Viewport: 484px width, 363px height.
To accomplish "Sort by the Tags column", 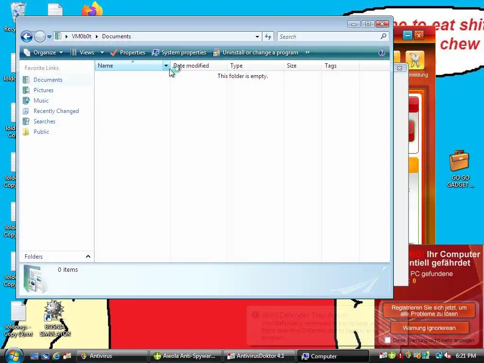I will click(x=340, y=66).
